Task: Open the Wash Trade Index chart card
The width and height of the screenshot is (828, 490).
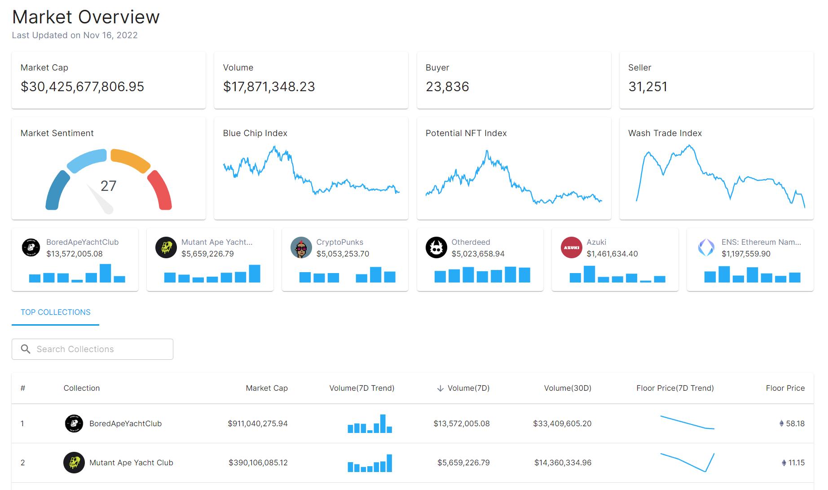Action: pos(717,168)
